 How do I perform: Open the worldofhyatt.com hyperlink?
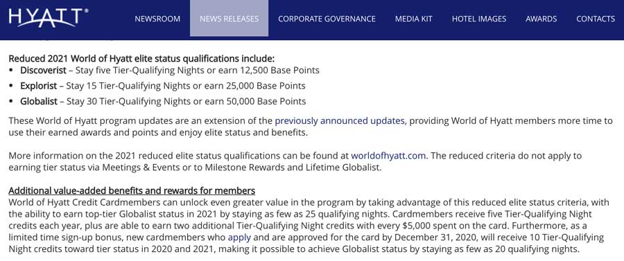390,156
